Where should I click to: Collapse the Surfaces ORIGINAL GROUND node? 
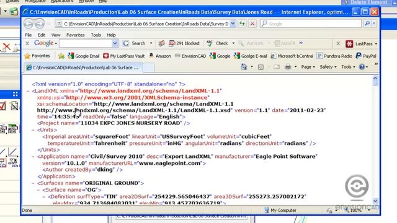pos(33,183)
